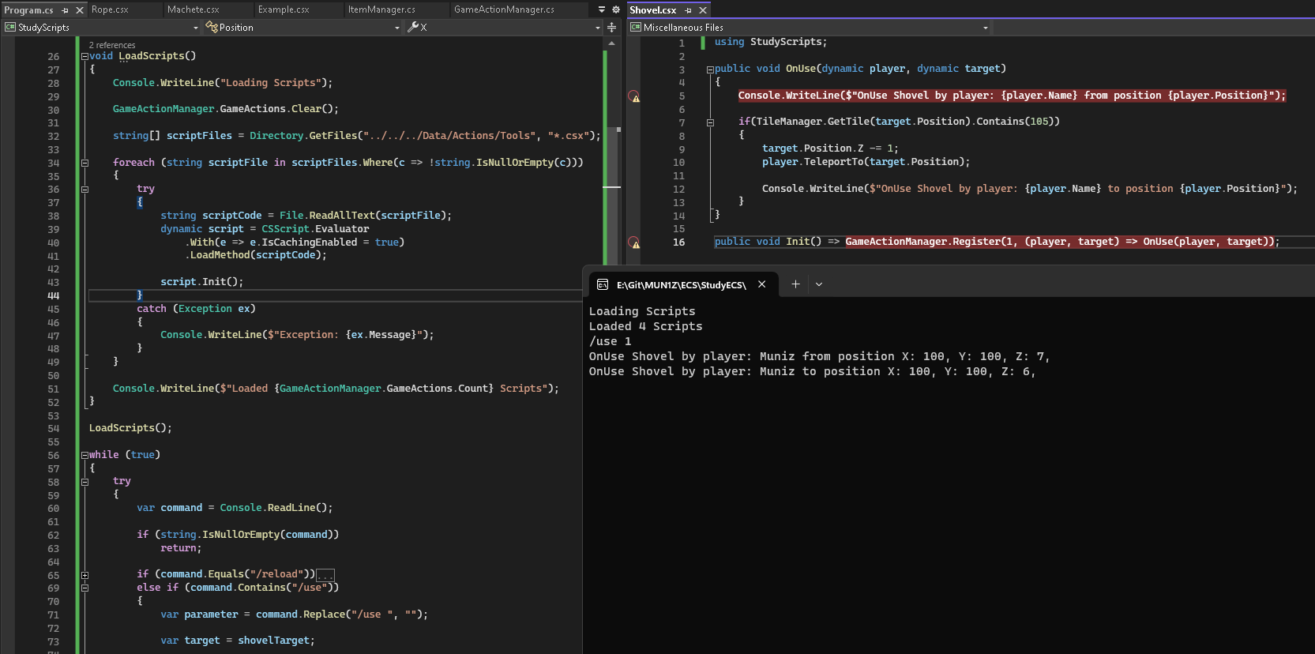The width and height of the screenshot is (1315, 654).
Task: Click the Position class icon
Action: pyautogui.click(x=212, y=28)
